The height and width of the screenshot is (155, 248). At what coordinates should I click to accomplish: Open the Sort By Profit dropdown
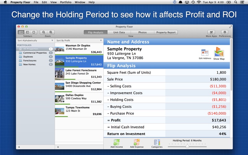[x=79, y=41]
